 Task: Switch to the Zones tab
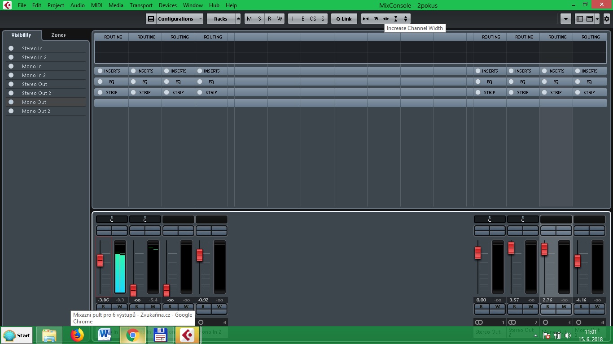tap(58, 35)
